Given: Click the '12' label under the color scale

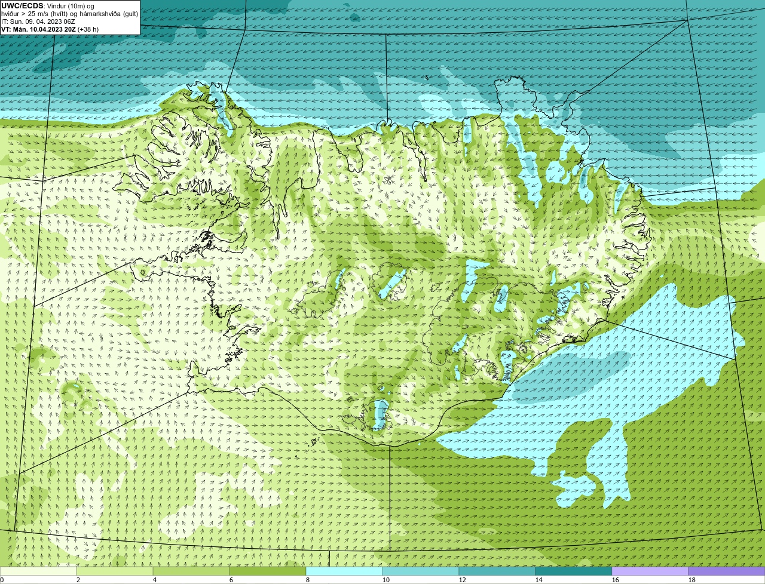Looking at the screenshot, I should coord(463,580).
